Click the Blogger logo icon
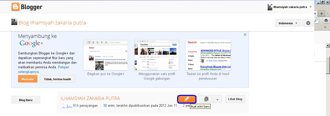 tap(15, 7)
